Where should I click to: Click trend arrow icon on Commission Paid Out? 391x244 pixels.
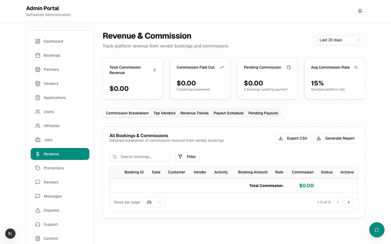(221, 67)
